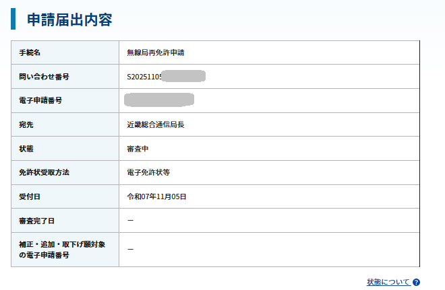The image size is (445, 290).
Task: Select the 近畿総合通信局長 text
Action: tap(155, 124)
